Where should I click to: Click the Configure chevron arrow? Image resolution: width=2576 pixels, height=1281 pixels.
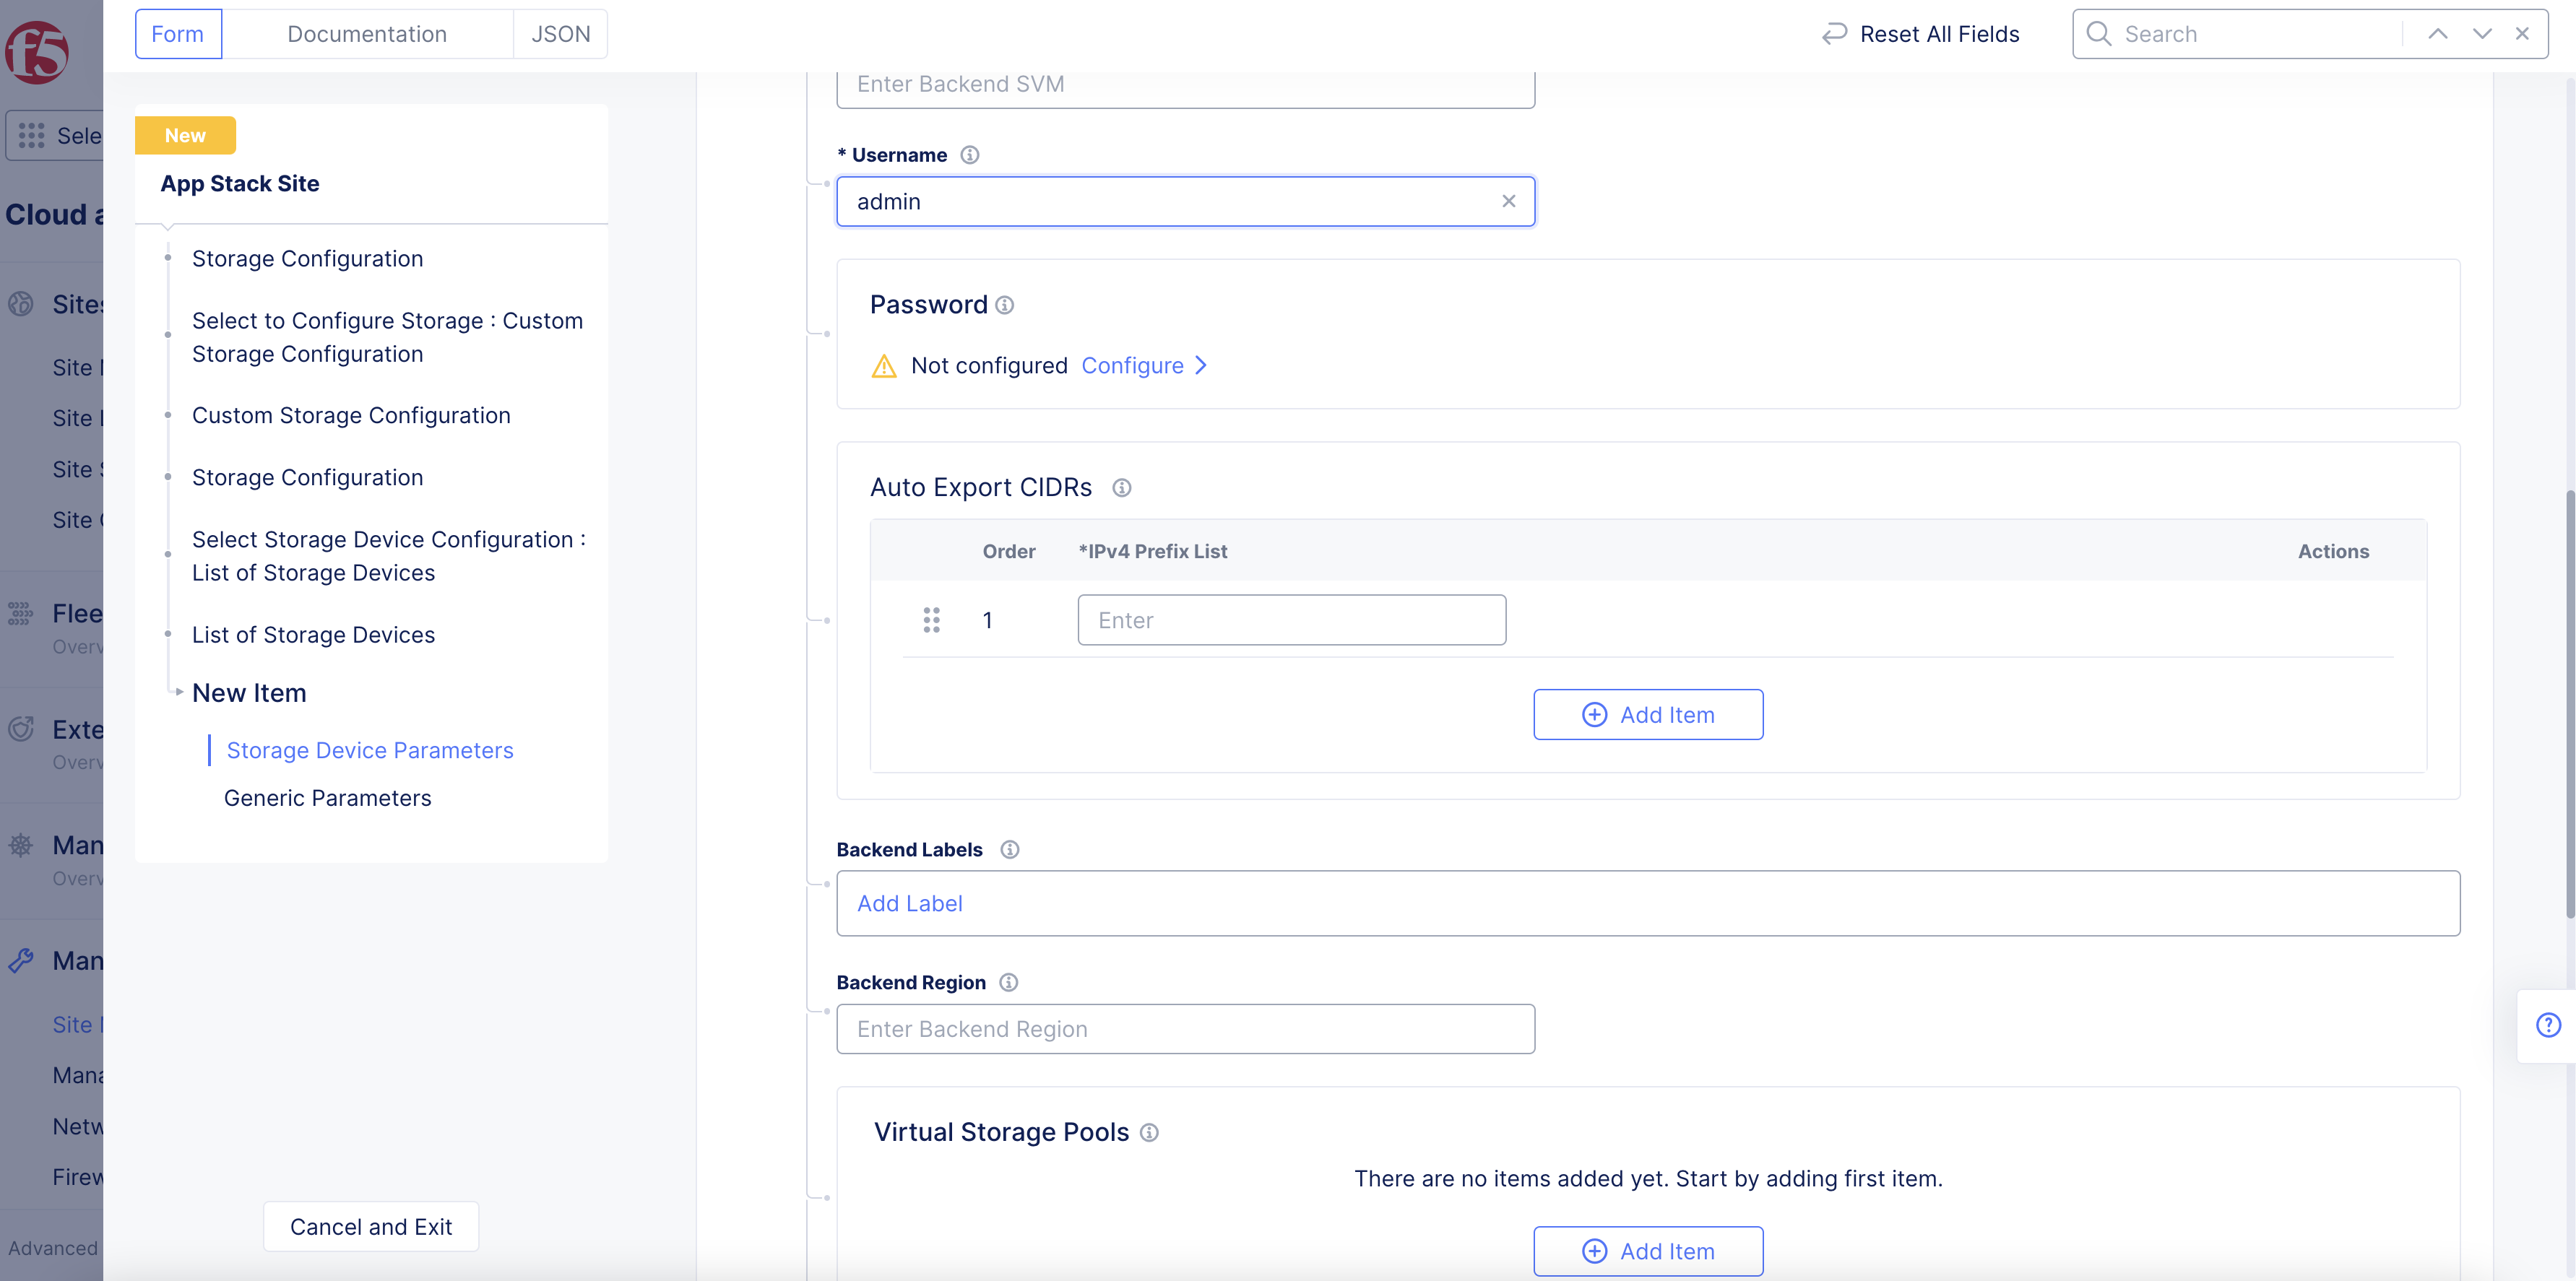click(1201, 366)
